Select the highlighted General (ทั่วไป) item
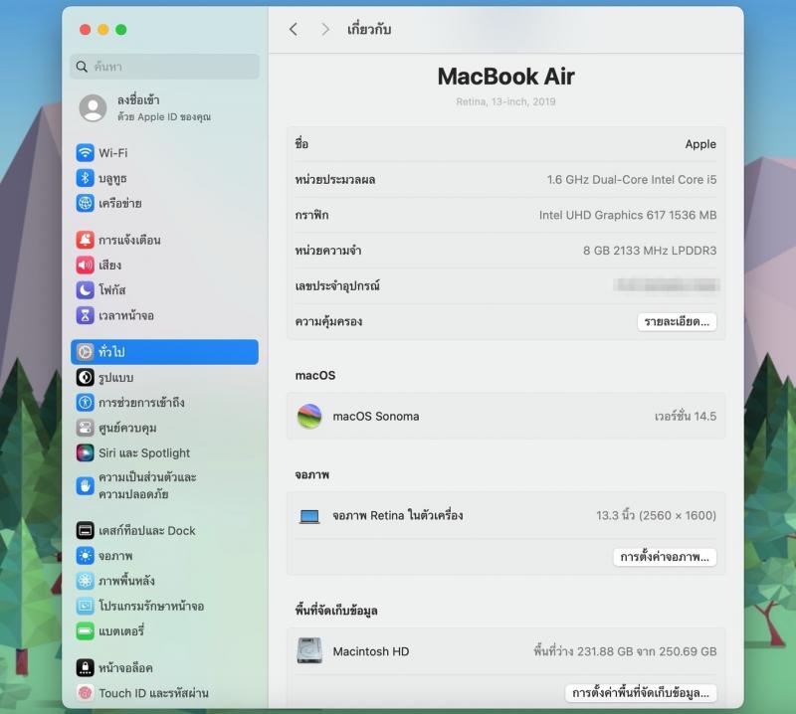This screenshot has height=714, width=796. click(164, 352)
